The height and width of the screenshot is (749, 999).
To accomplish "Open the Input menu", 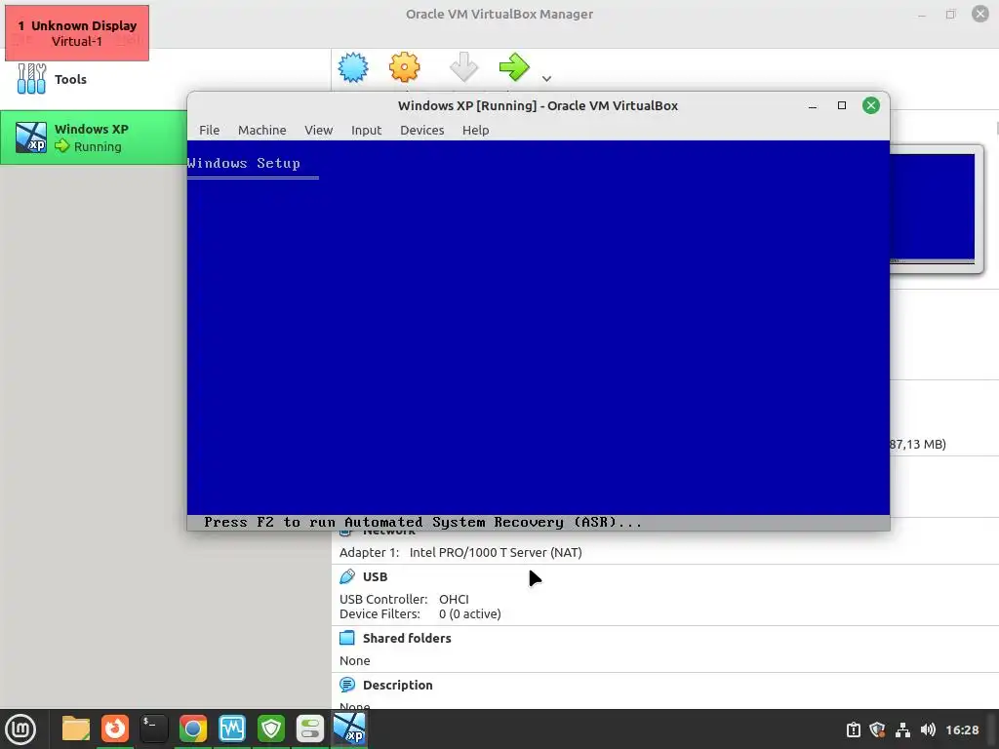I will pos(367,130).
